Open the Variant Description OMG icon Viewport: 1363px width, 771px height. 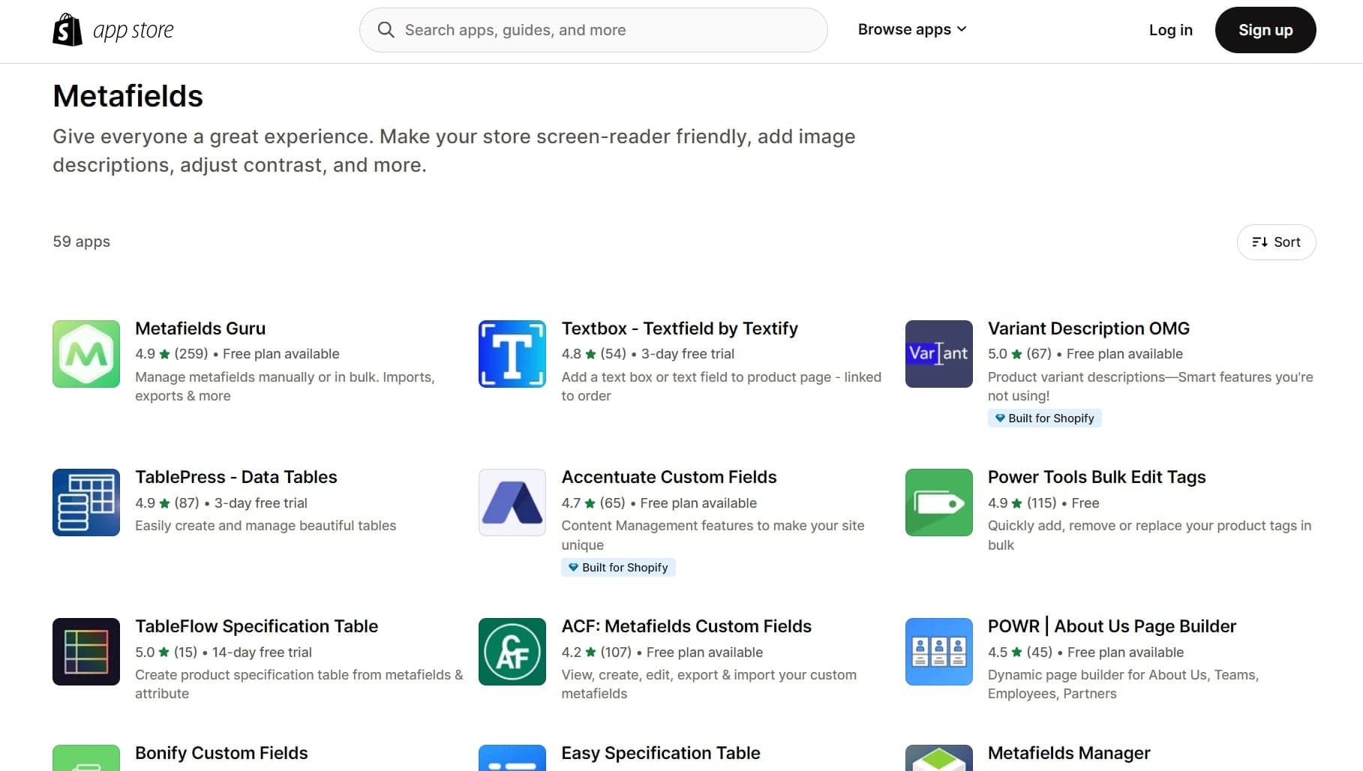click(939, 354)
